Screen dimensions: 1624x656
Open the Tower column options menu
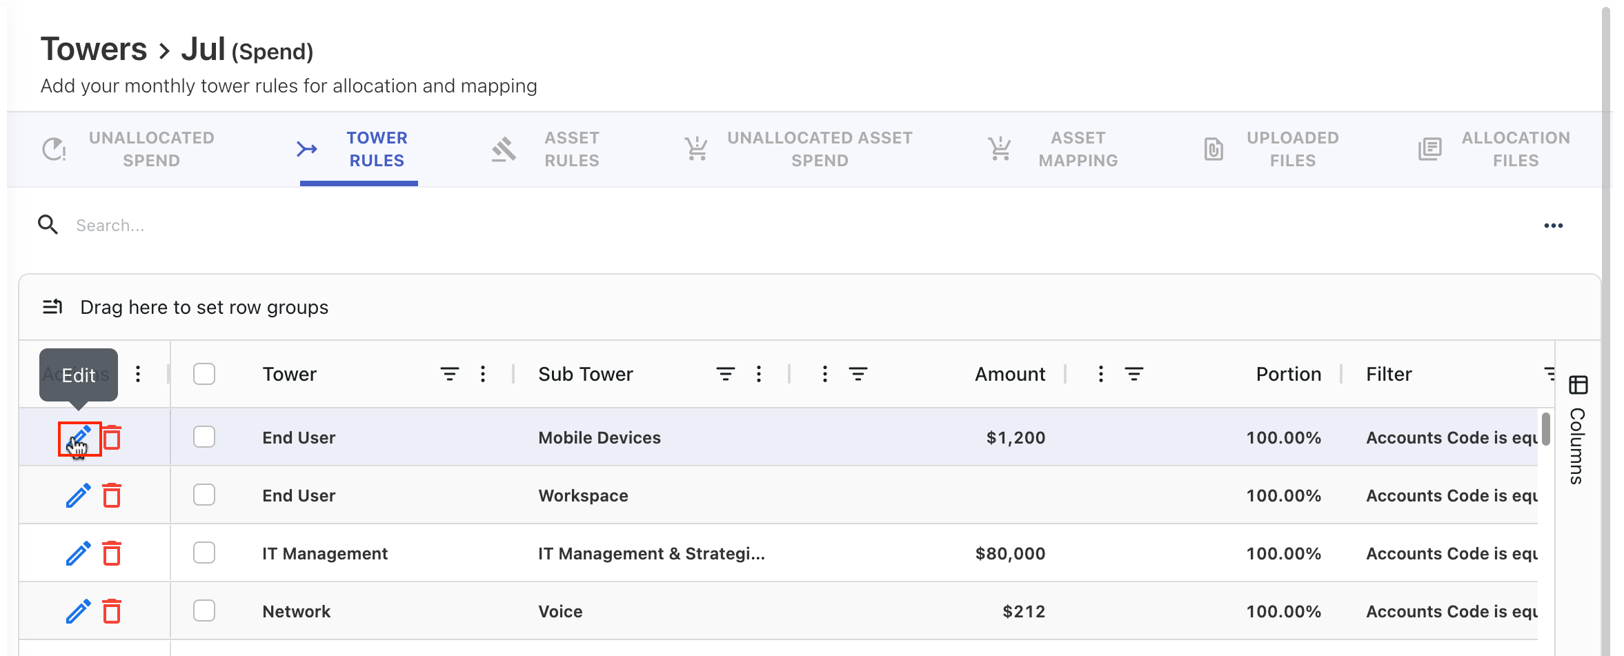point(483,374)
